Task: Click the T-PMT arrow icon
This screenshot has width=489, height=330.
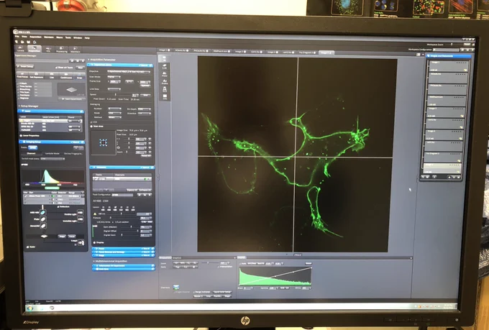Action: tap(81, 243)
